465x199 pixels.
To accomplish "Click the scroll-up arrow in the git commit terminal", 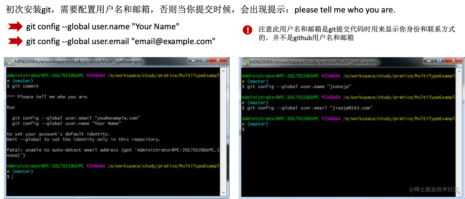I will tap(224, 71).
